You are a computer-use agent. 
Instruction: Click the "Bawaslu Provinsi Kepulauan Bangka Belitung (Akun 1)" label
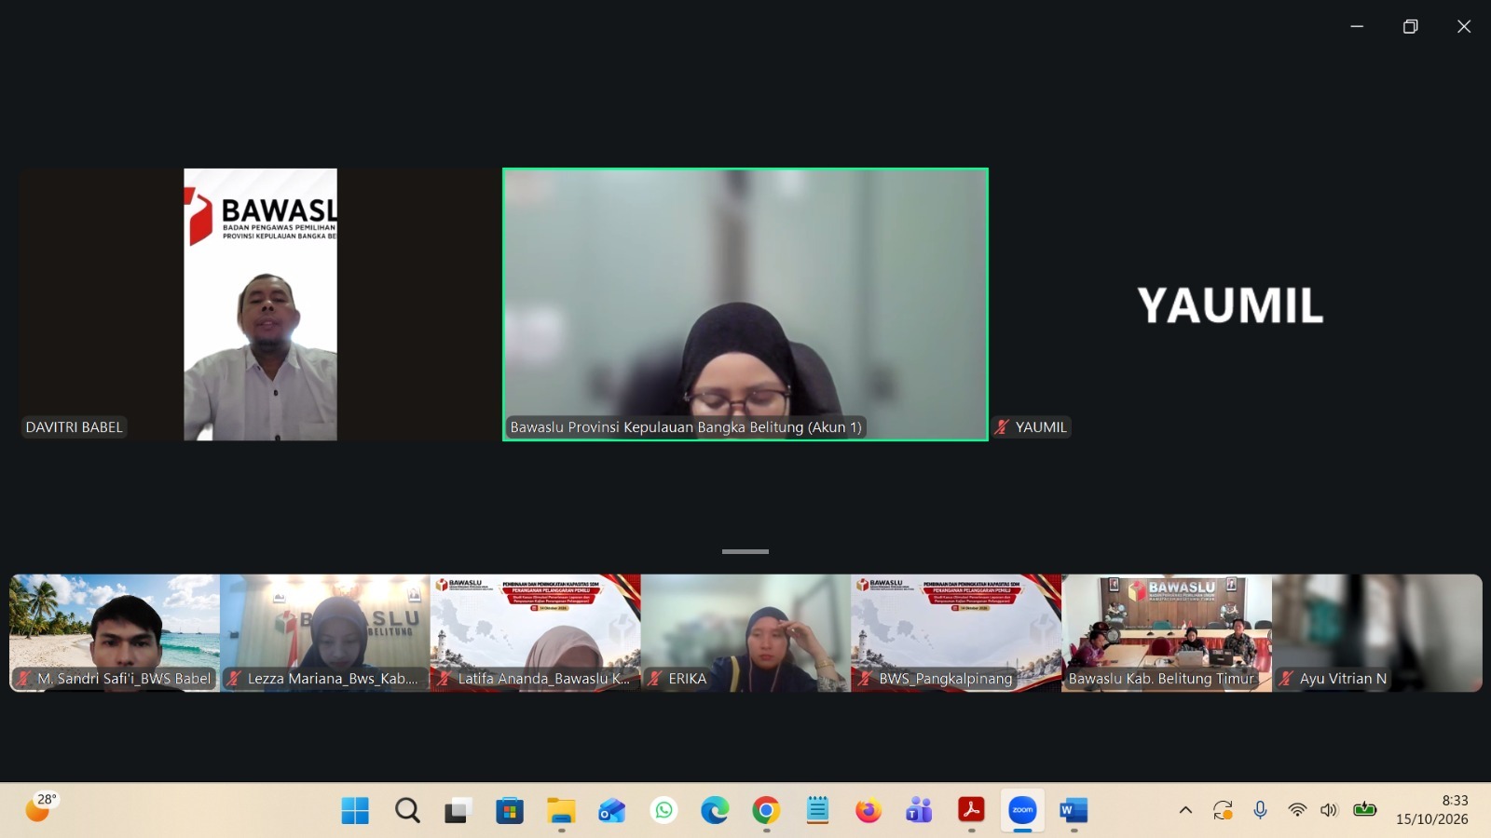tap(686, 427)
